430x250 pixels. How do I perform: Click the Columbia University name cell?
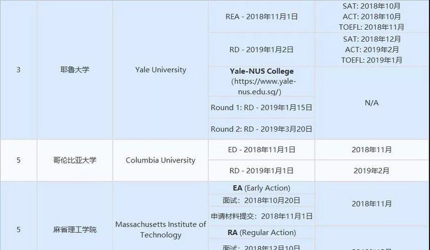pos(161,160)
